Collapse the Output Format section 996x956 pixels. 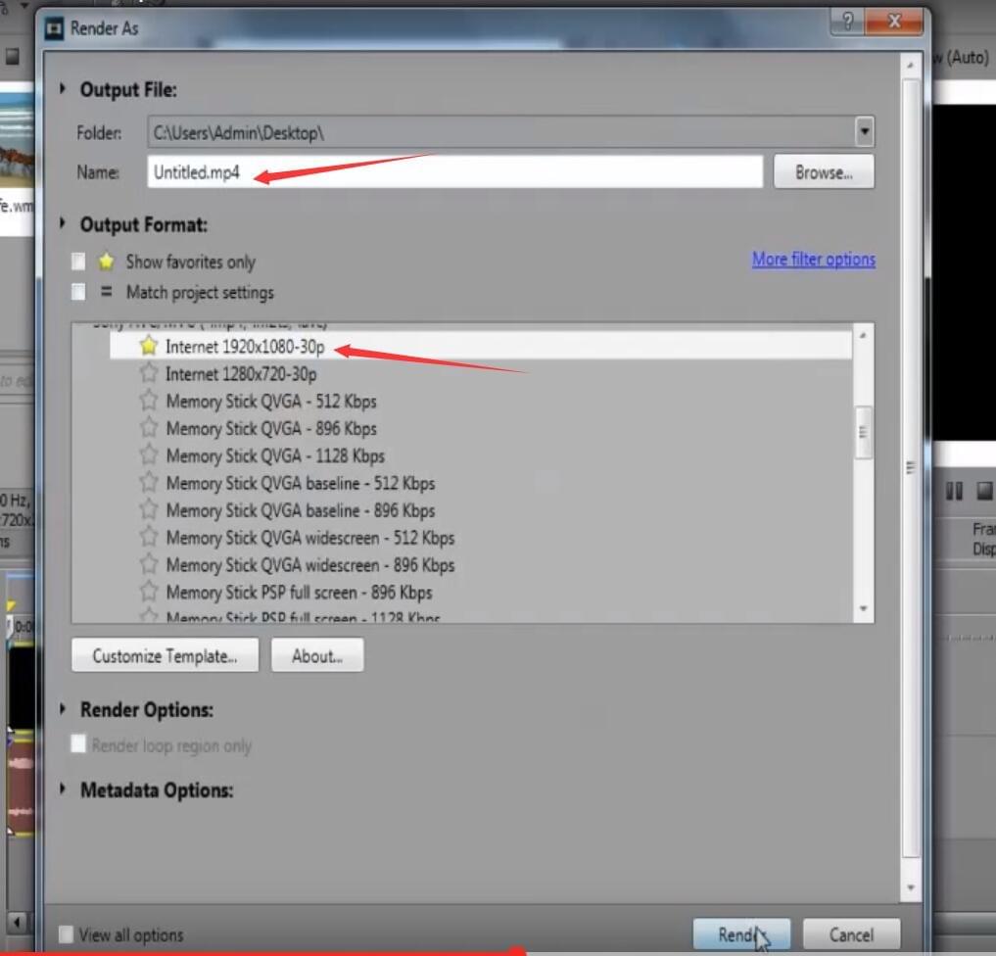coord(63,223)
